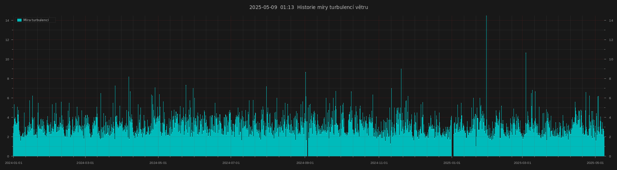This screenshot has height=170, width=617.
Task: Click x-axis date label 2025-05-01
Action: tap(595, 163)
